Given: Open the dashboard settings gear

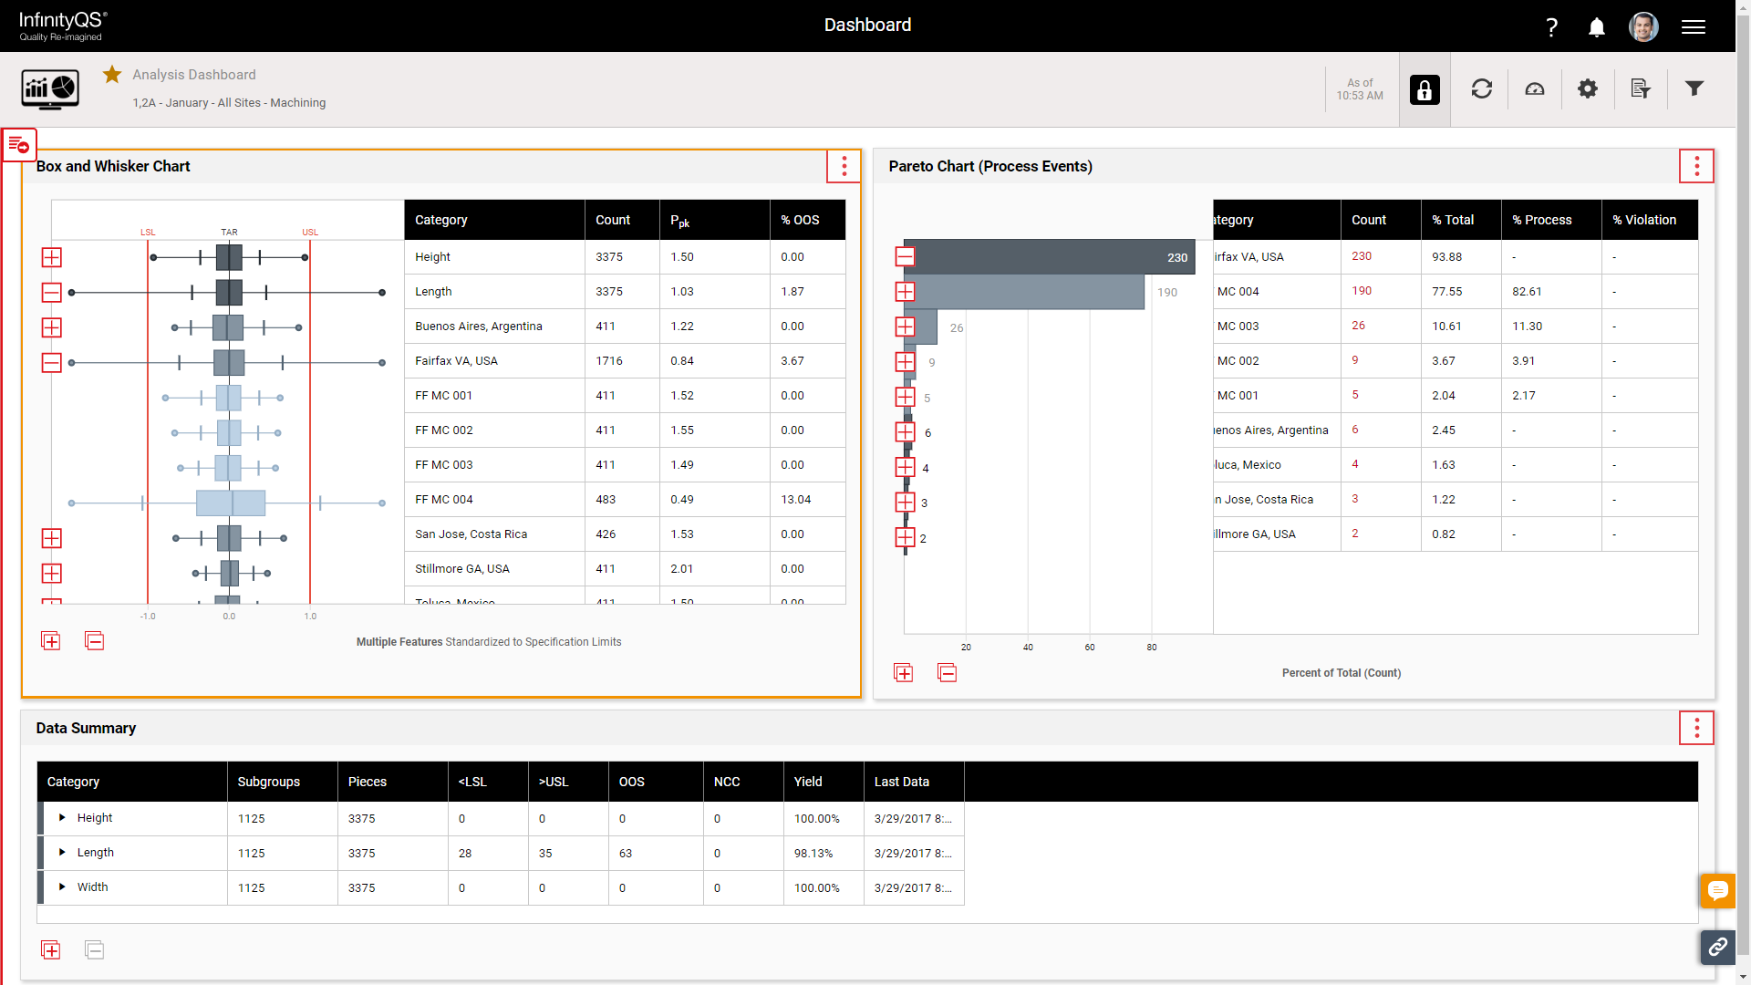Looking at the screenshot, I should (1587, 88).
